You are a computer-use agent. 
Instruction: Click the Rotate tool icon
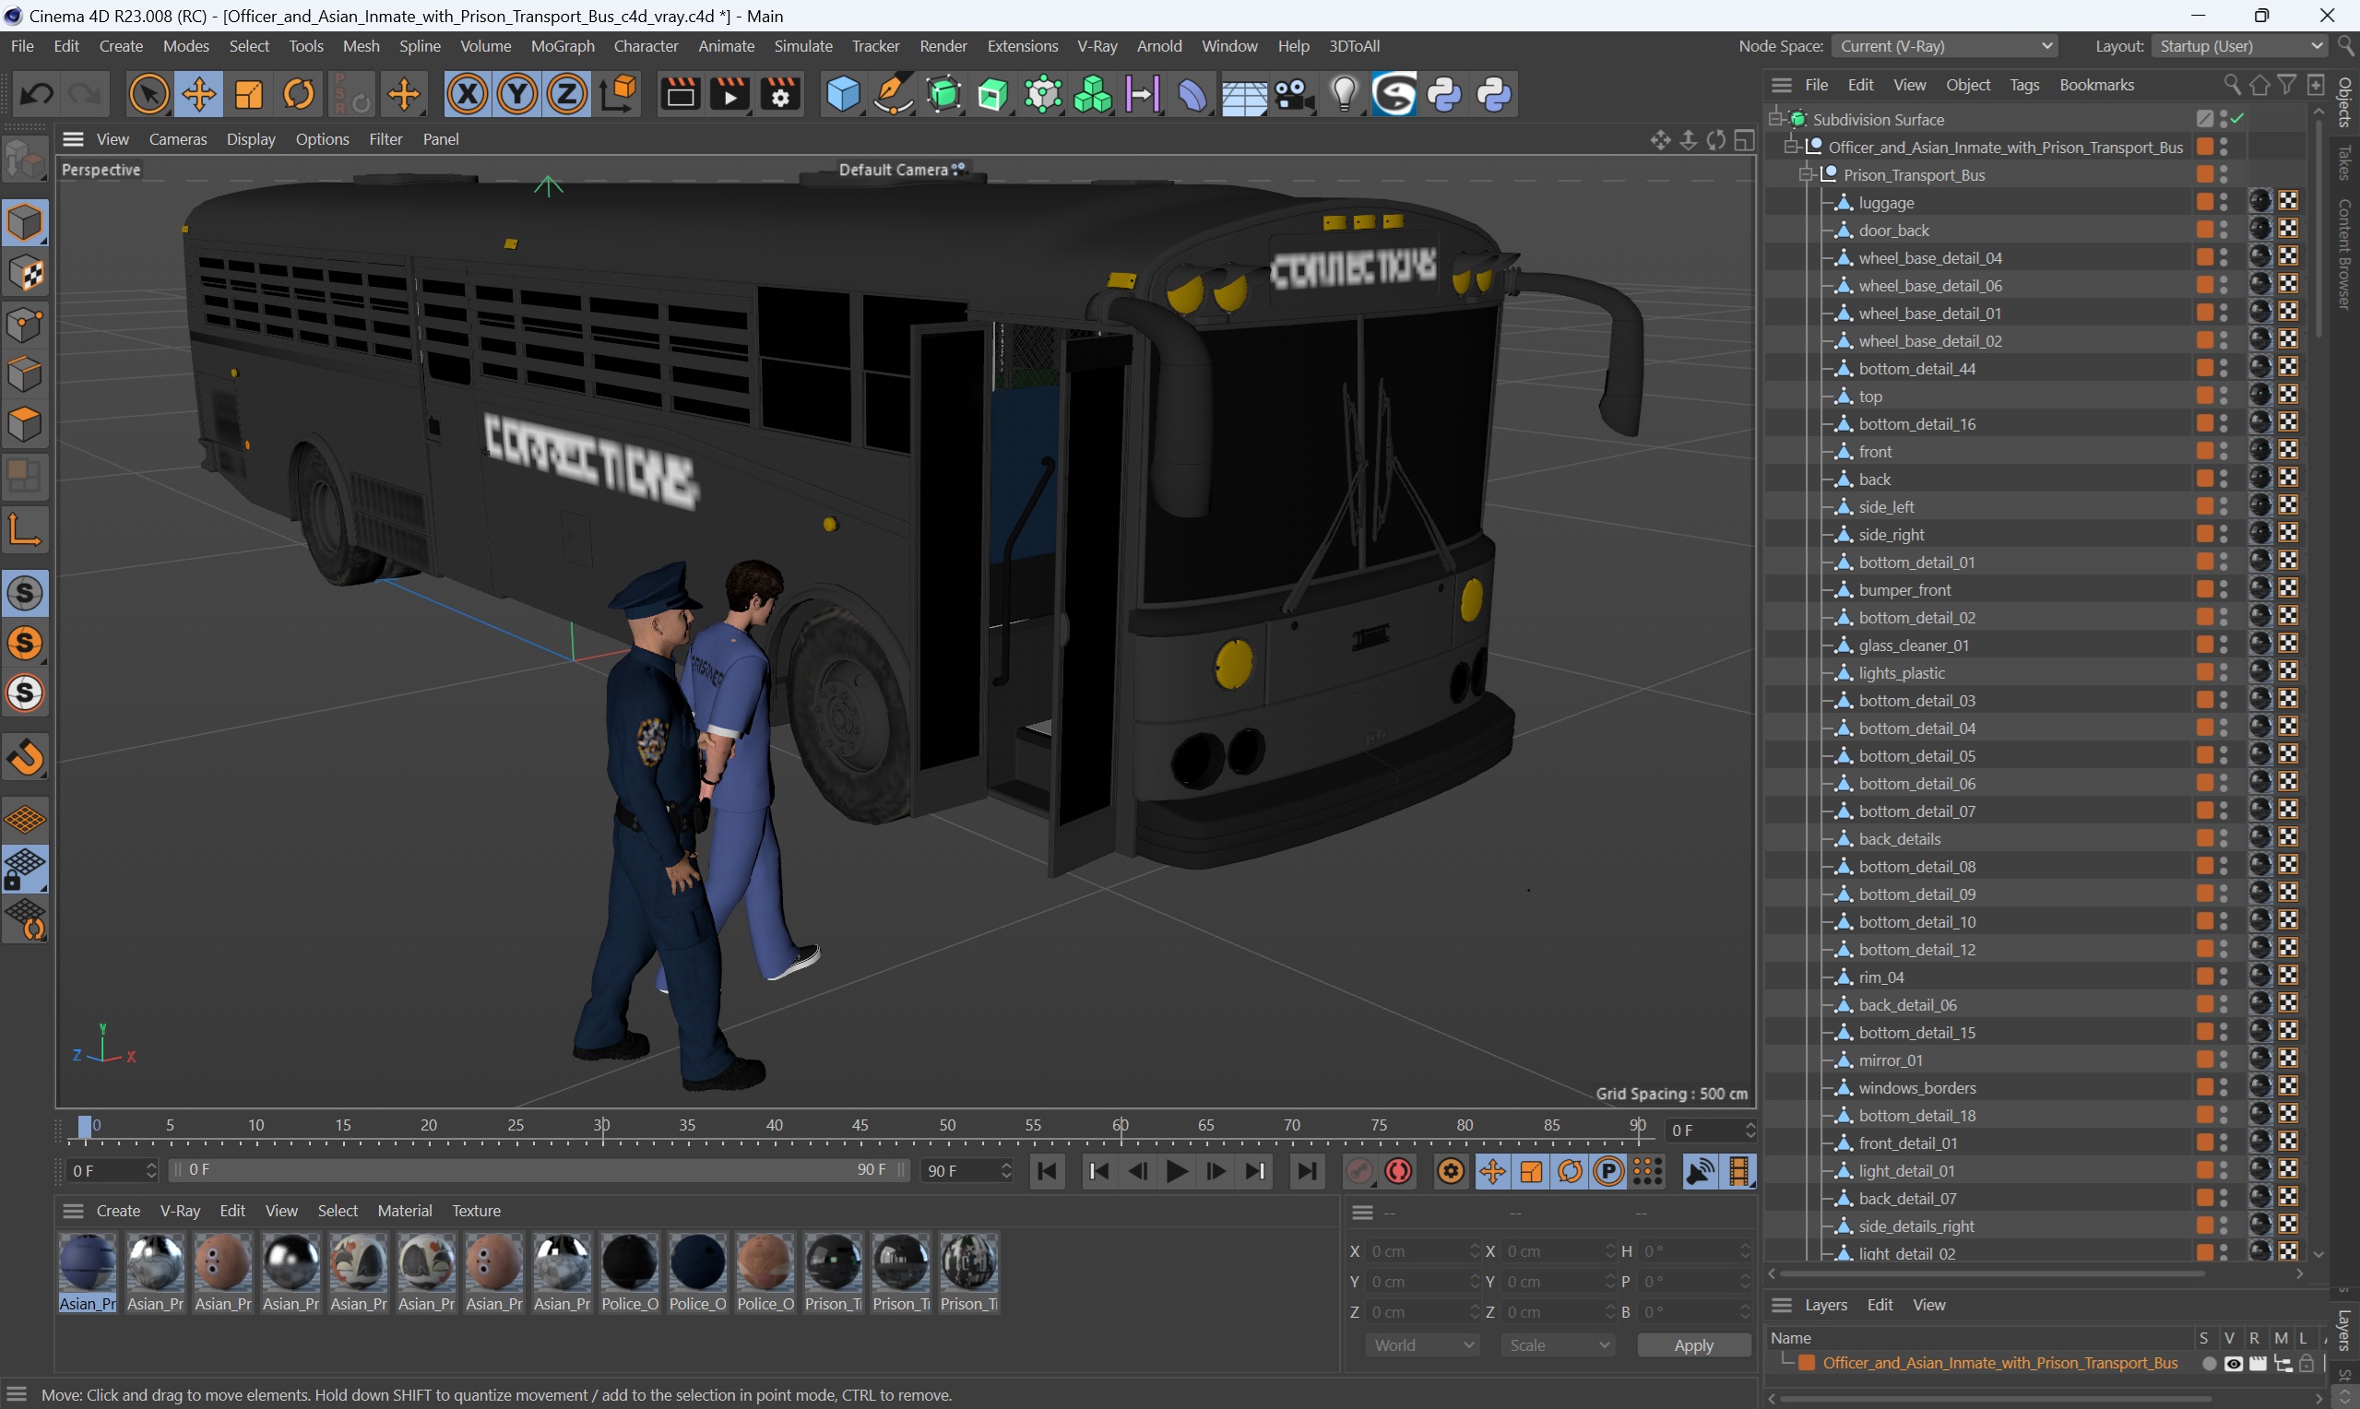297,94
